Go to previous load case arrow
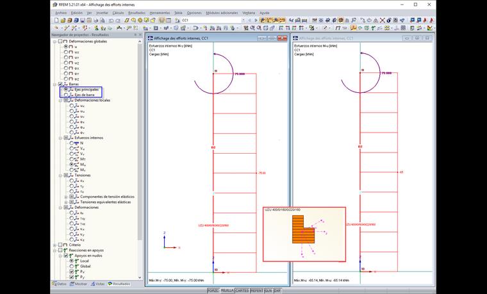Image resolution: width=487 pixels, height=294 pixels. click(x=250, y=20)
